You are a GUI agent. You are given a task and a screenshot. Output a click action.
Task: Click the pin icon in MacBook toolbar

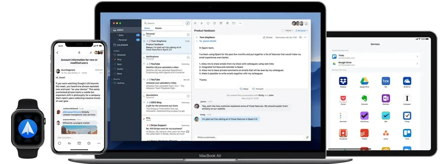[x=201, y=23]
